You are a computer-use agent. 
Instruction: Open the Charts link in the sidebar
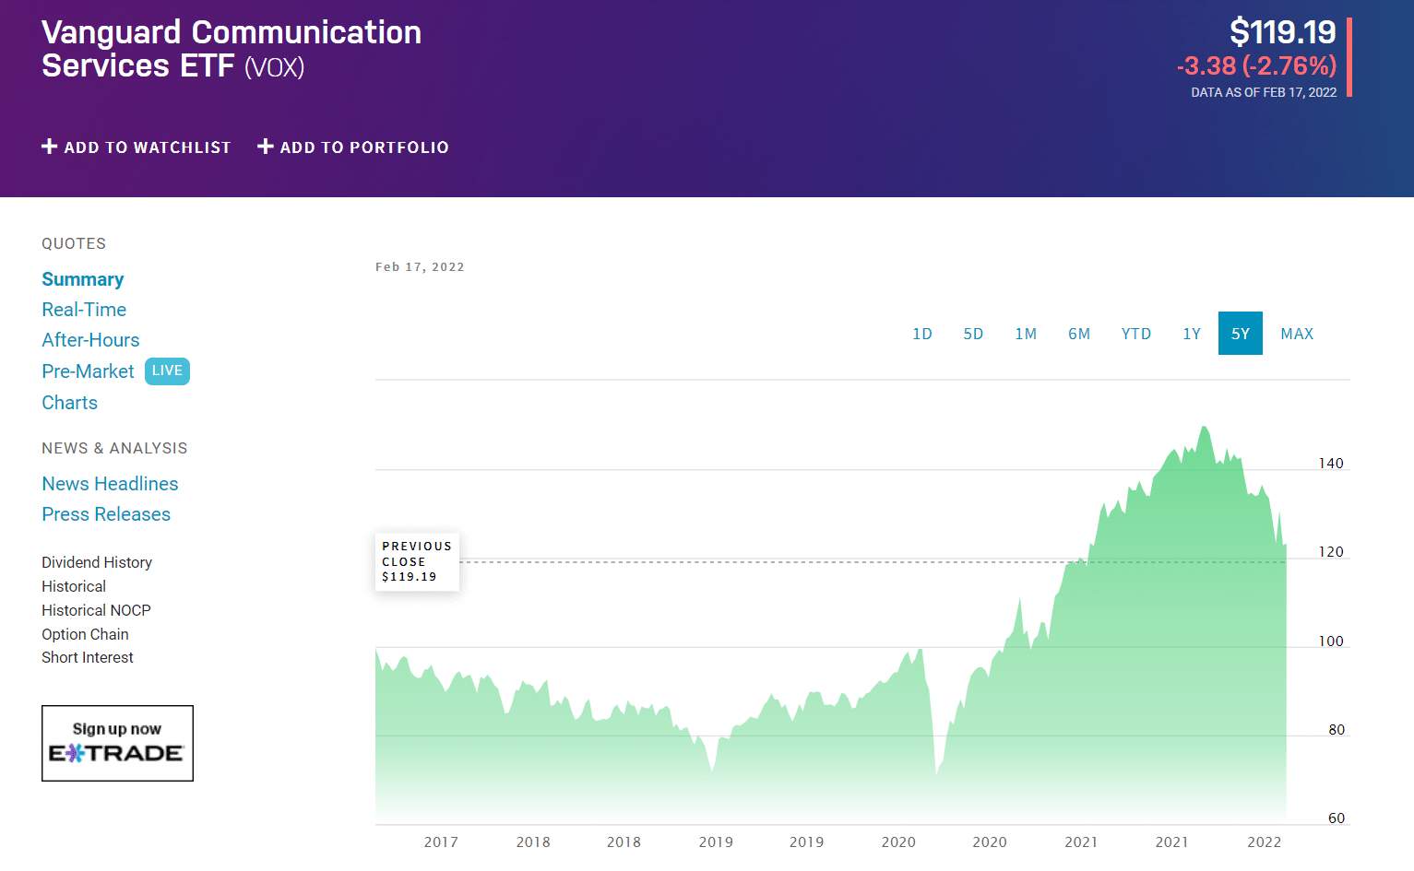(x=69, y=403)
